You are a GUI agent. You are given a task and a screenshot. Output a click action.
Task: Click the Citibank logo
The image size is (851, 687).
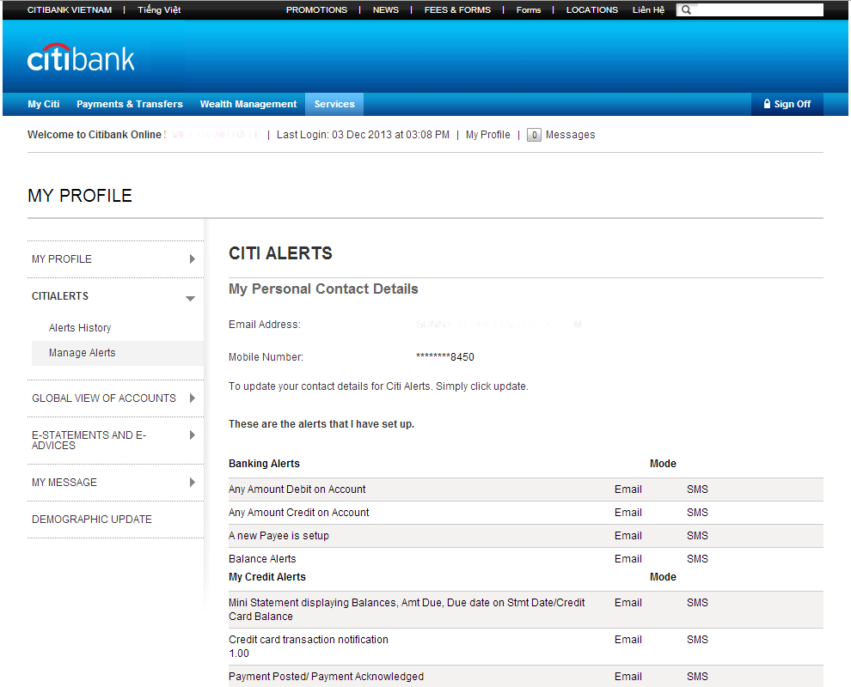point(81,58)
